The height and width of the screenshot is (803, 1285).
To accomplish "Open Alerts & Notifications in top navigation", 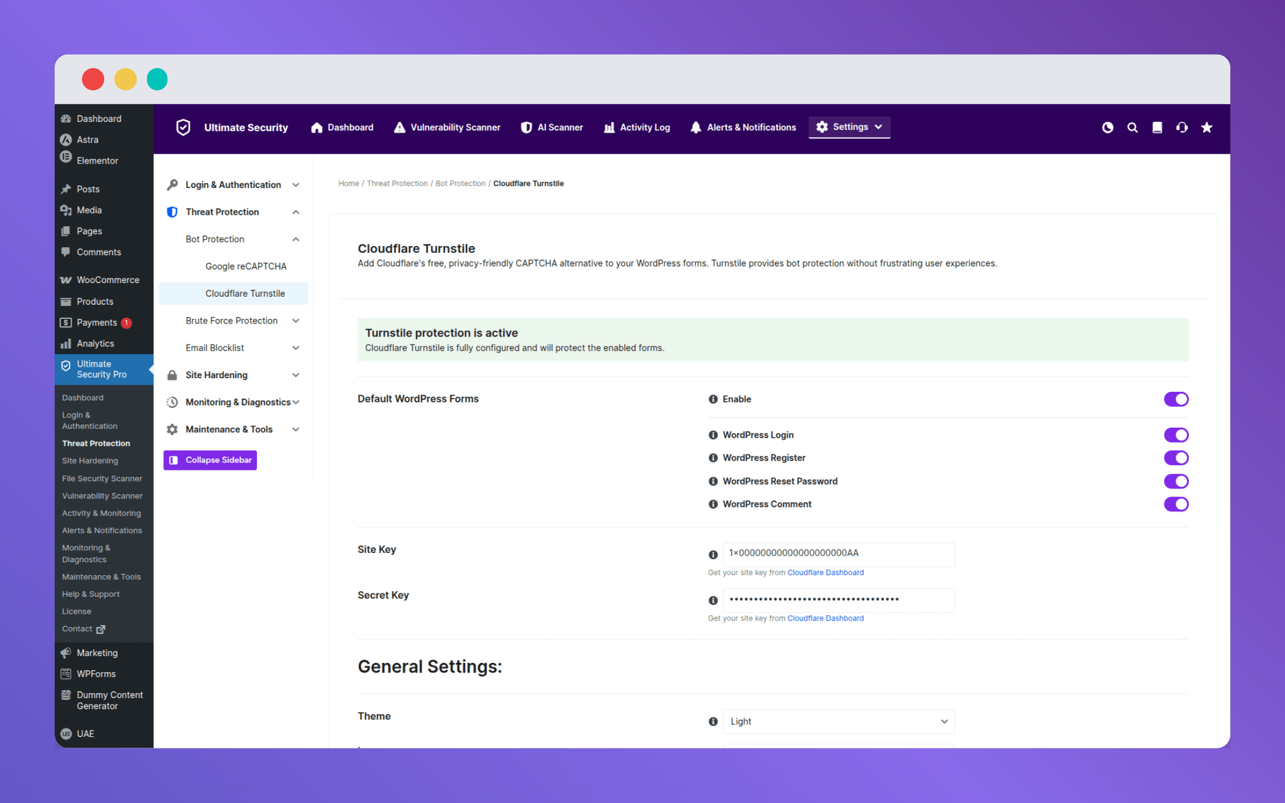I will pos(743,128).
